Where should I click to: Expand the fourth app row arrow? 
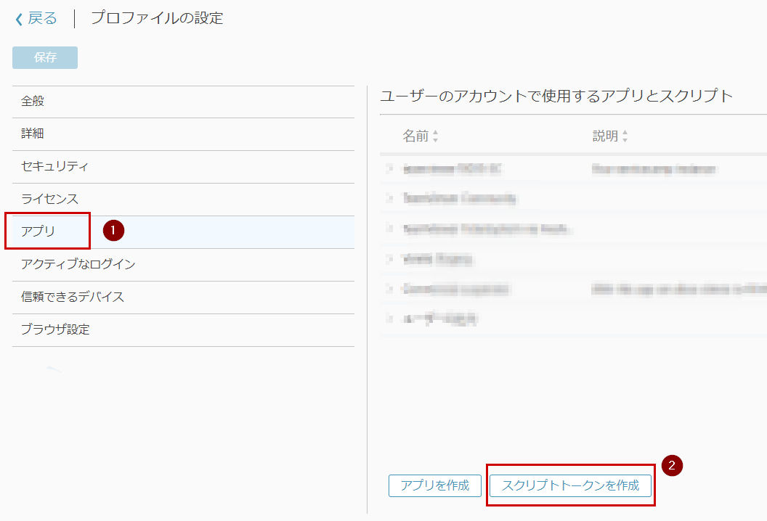390,258
